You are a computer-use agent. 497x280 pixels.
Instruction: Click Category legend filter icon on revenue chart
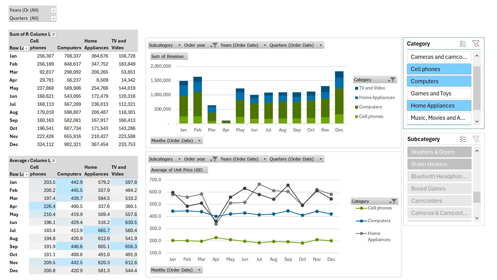pos(392,80)
